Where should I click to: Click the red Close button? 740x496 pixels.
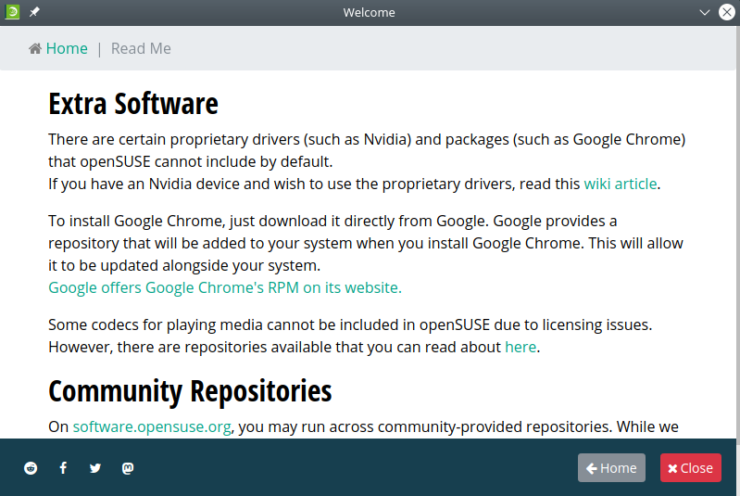(x=690, y=468)
